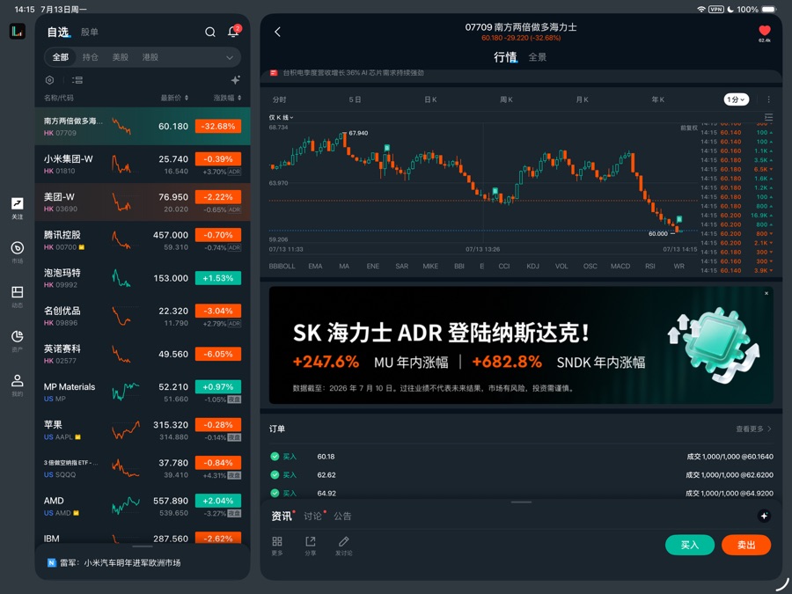This screenshot has height=594, width=792.
Task: Tap the AI sparkle icon above watchlist
Action: 235,80
